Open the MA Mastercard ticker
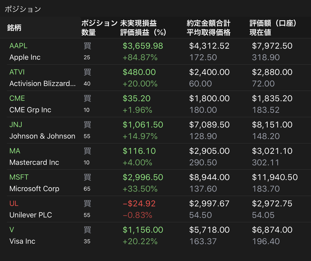The height and width of the screenshot is (261, 311). coord(15,151)
